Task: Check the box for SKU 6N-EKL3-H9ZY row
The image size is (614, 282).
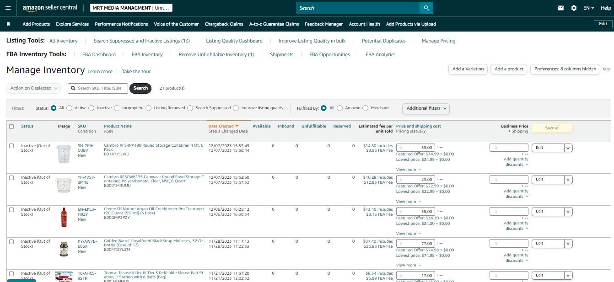Action: pyautogui.click(x=11, y=210)
